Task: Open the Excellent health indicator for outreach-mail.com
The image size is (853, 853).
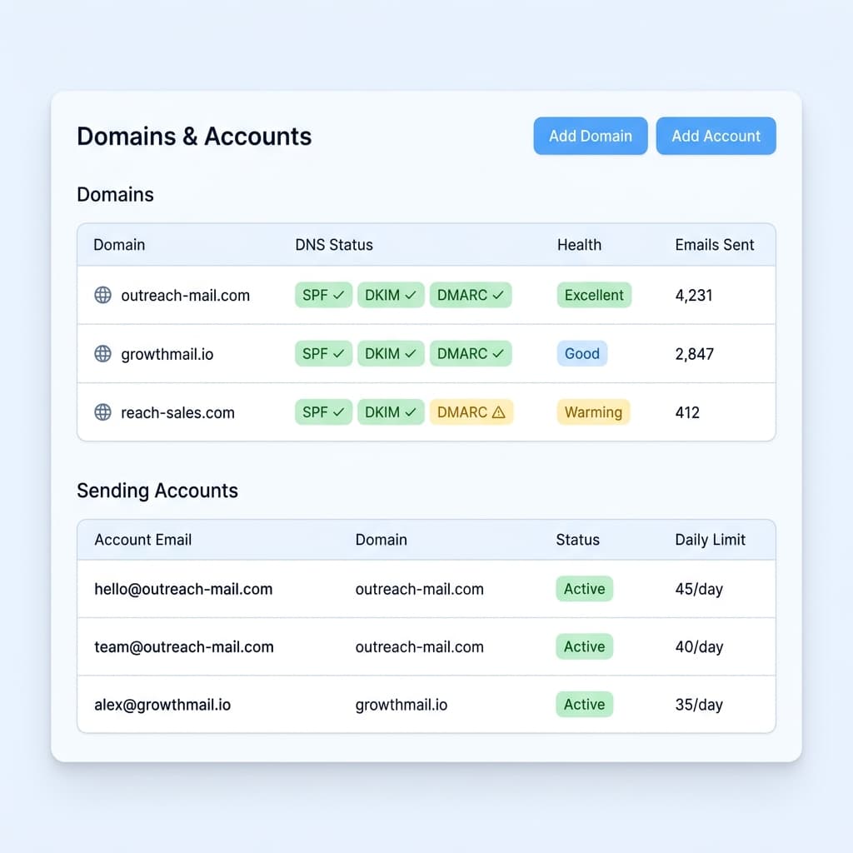Action: (594, 295)
